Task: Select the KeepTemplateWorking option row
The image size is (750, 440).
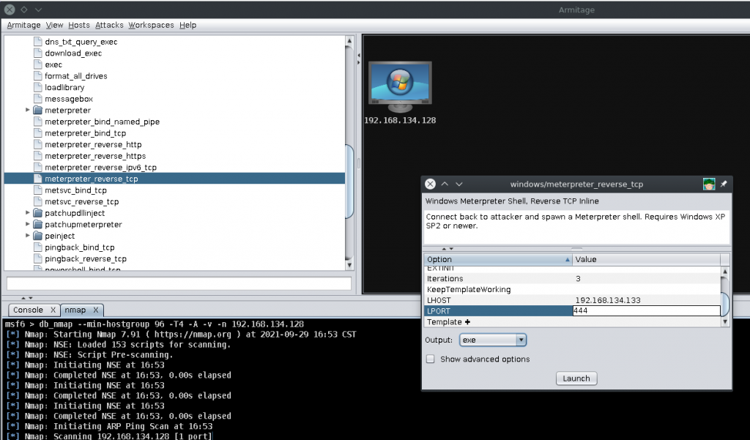Action: 572,289
